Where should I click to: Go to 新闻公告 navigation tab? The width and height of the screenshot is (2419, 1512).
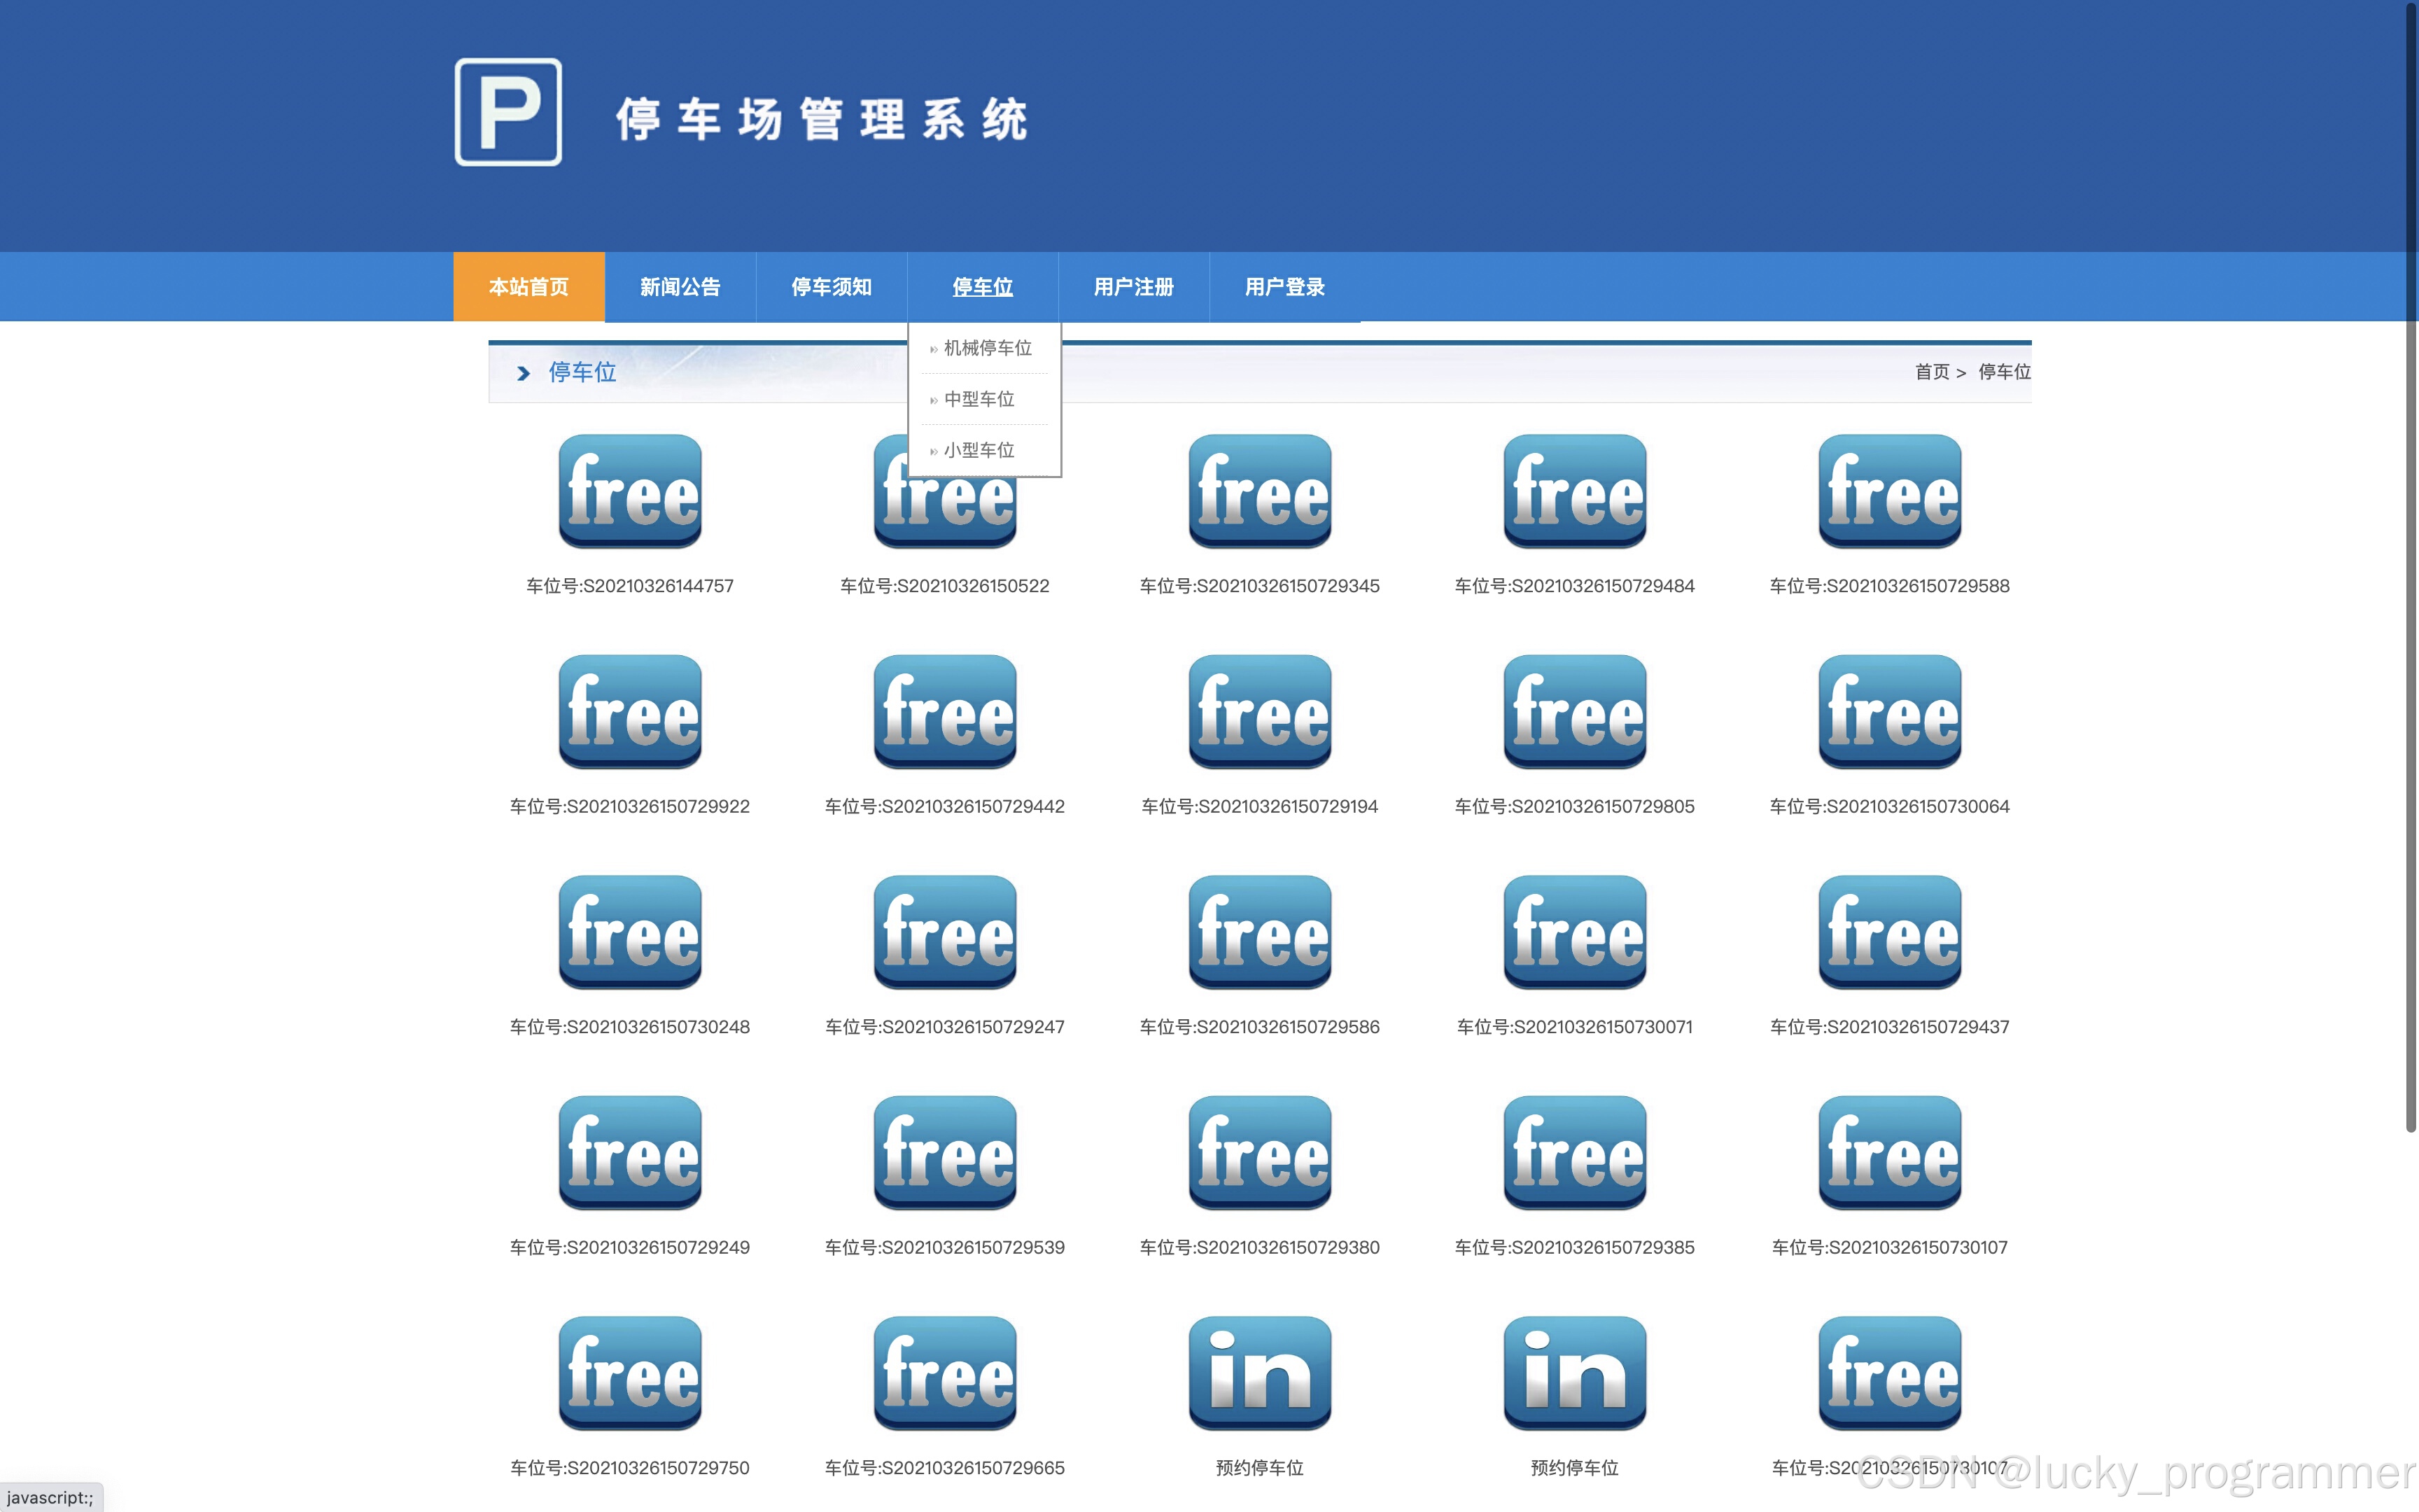click(x=680, y=287)
